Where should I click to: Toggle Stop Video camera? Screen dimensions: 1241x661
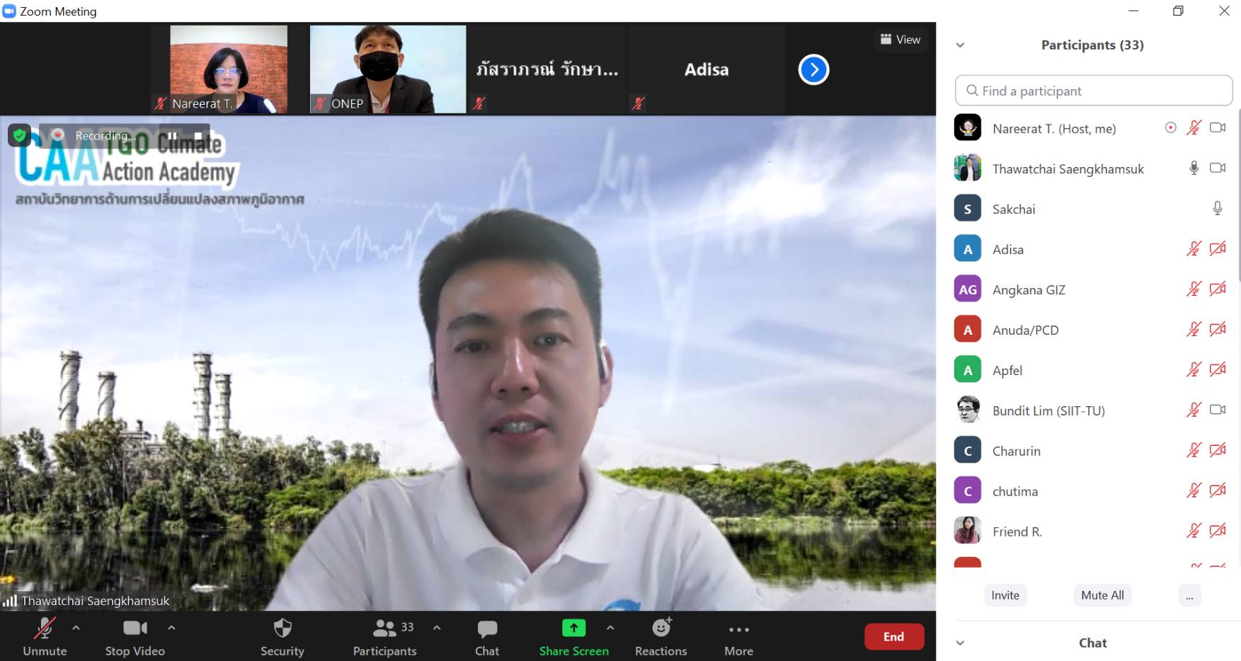pos(135,628)
